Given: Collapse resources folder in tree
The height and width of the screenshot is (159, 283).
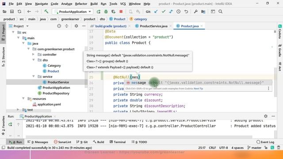Looking at the screenshot, I should pyautogui.click(x=23, y=98).
